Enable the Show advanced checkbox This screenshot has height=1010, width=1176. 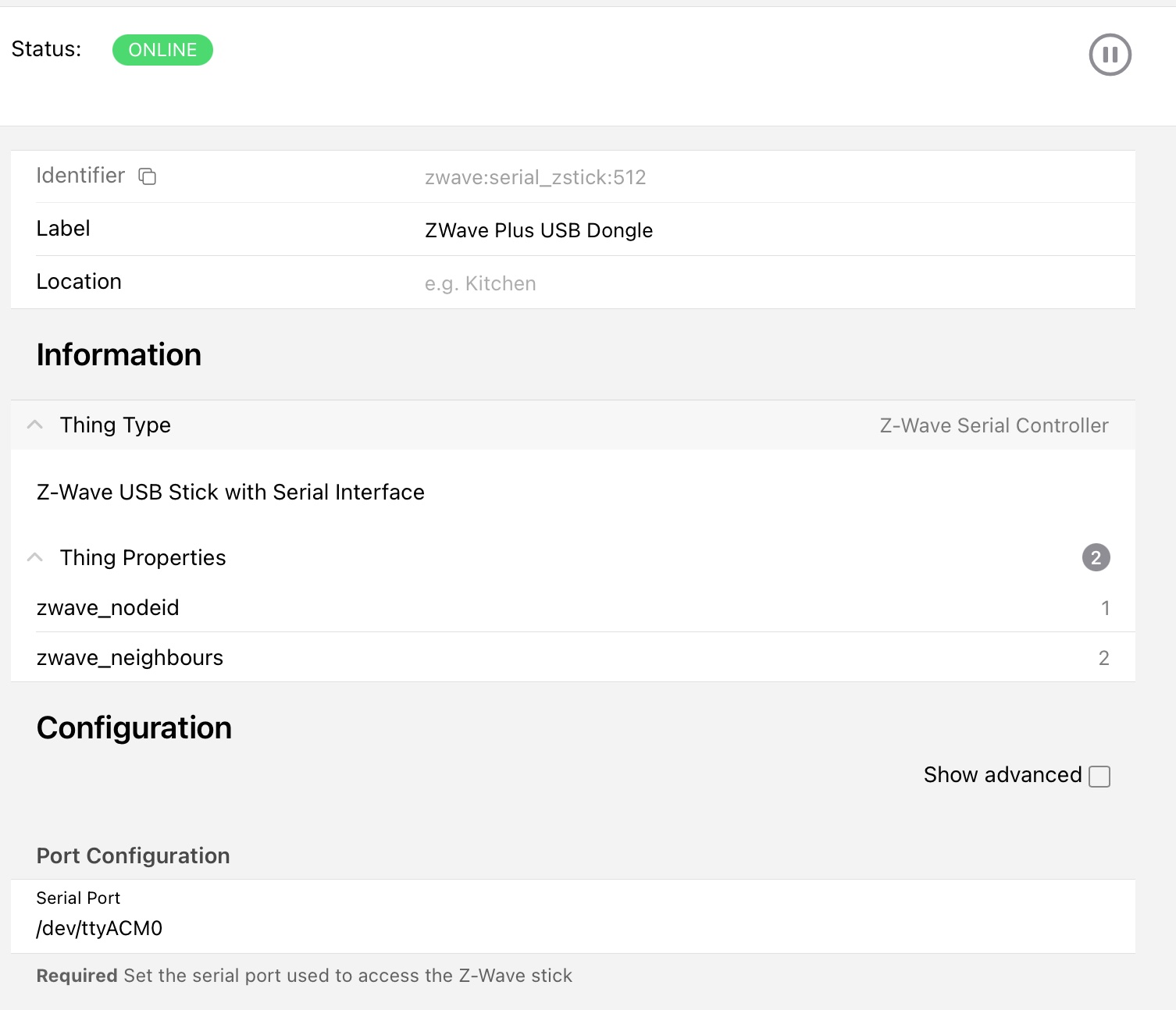coord(1100,775)
